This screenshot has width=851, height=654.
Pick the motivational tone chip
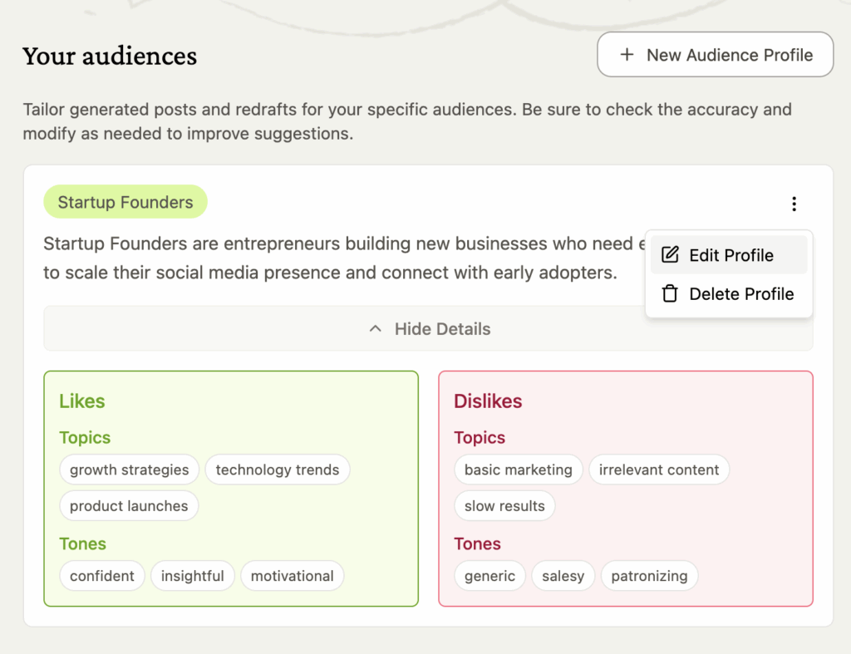(x=292, y=576)
